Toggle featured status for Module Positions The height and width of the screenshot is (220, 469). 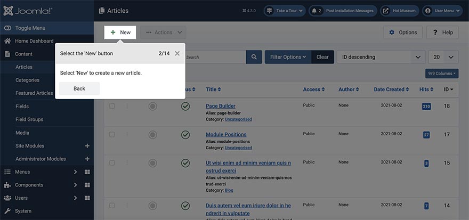152,135
